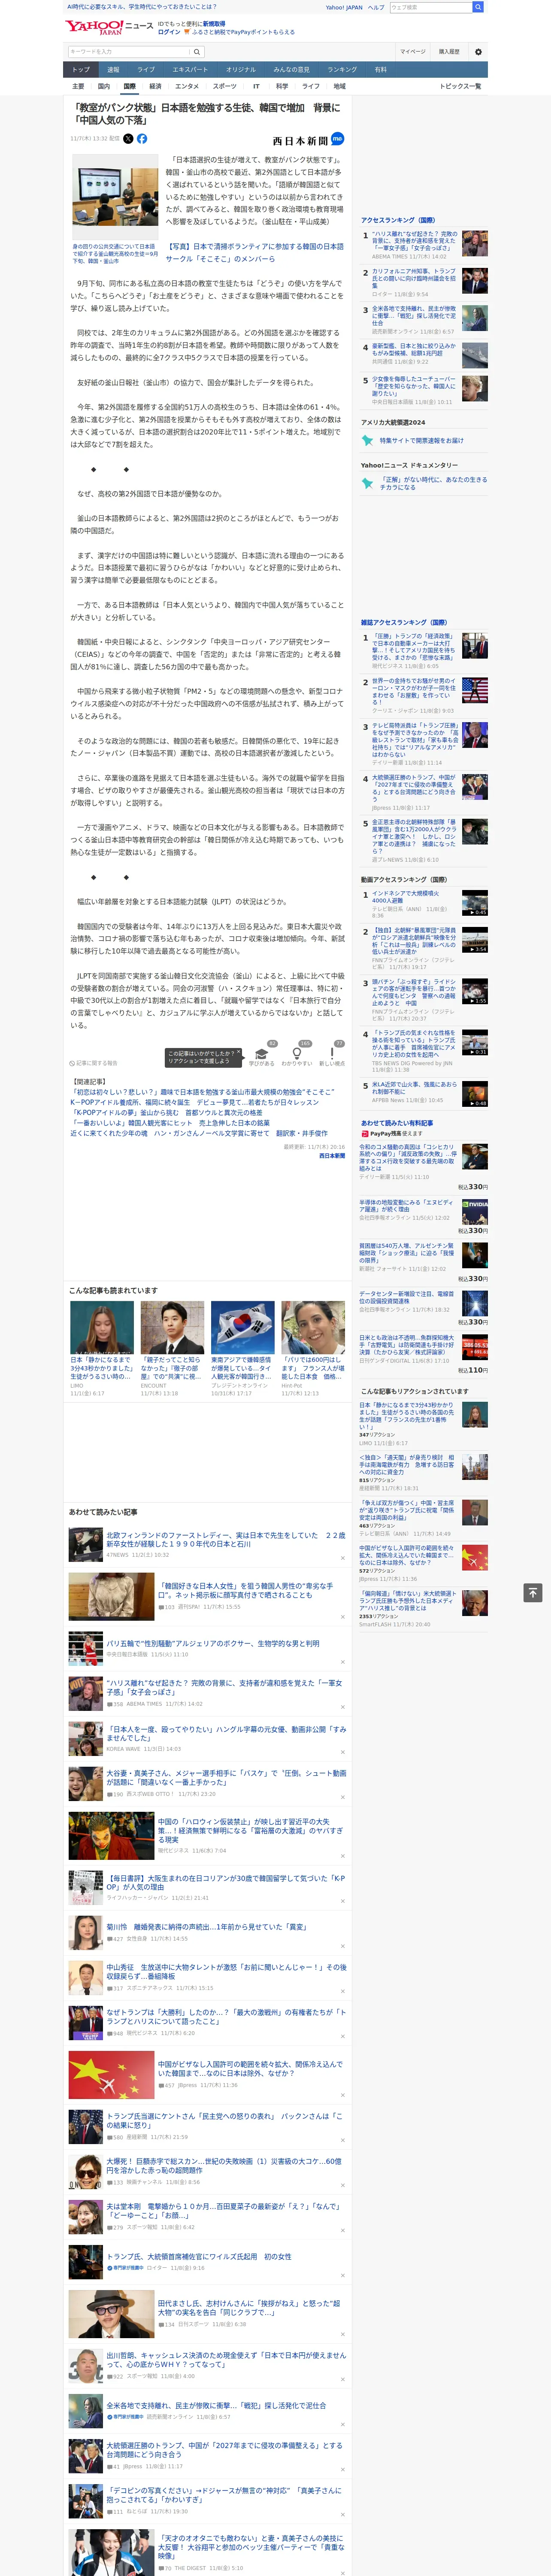Click the 西日本新聞 publisher logo

pyautogui.click(x=300, y=141)
